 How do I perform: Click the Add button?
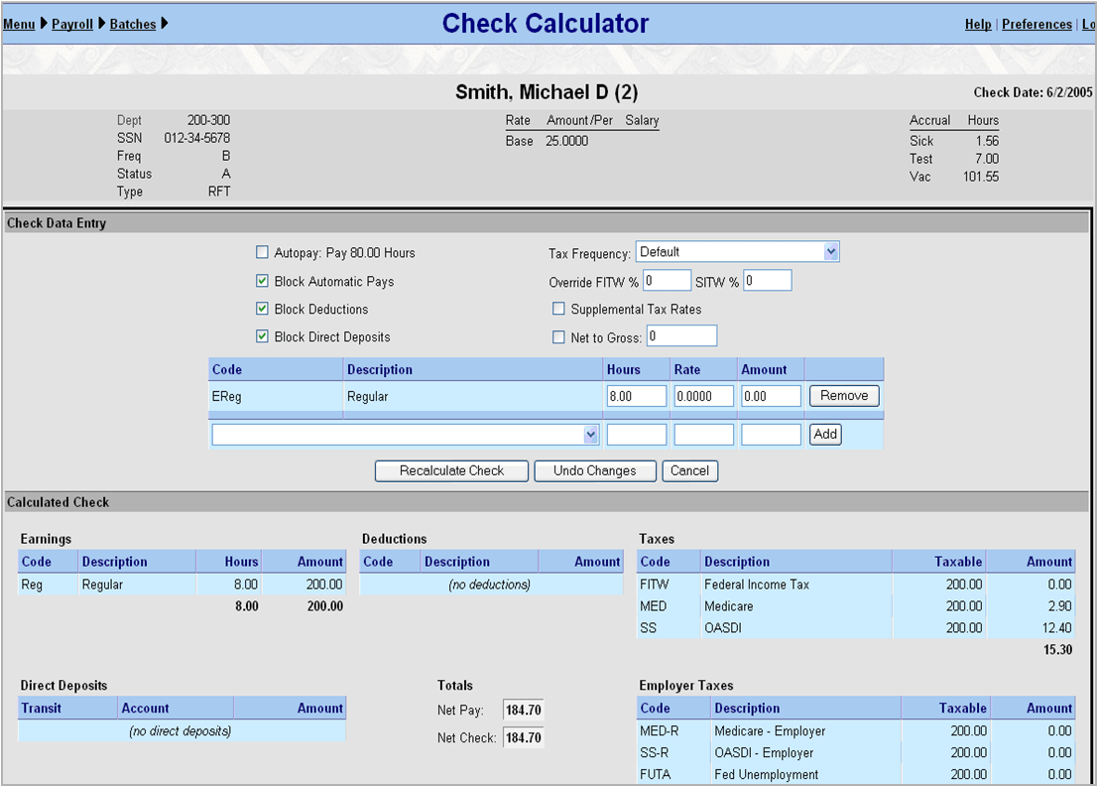coord(825,435)
